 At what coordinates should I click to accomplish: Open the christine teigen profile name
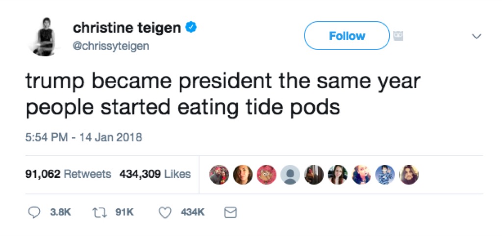click(x=126, y=28)
